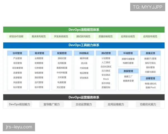Click the 数据库配置 entry
Viewport: 168px width, 134px height.
(x=62, y=68)
